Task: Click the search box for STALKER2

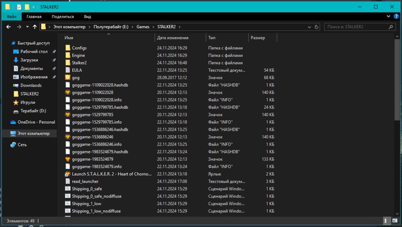Action: pyautogui.click(x=356, y=27)
